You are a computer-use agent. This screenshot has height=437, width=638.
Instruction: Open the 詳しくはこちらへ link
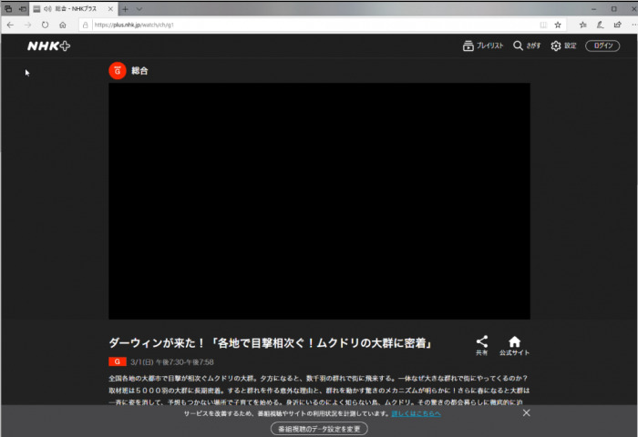click(416, 413)
